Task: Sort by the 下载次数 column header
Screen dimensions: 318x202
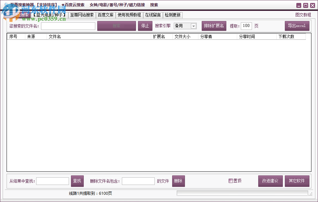Action: (291, 36)
